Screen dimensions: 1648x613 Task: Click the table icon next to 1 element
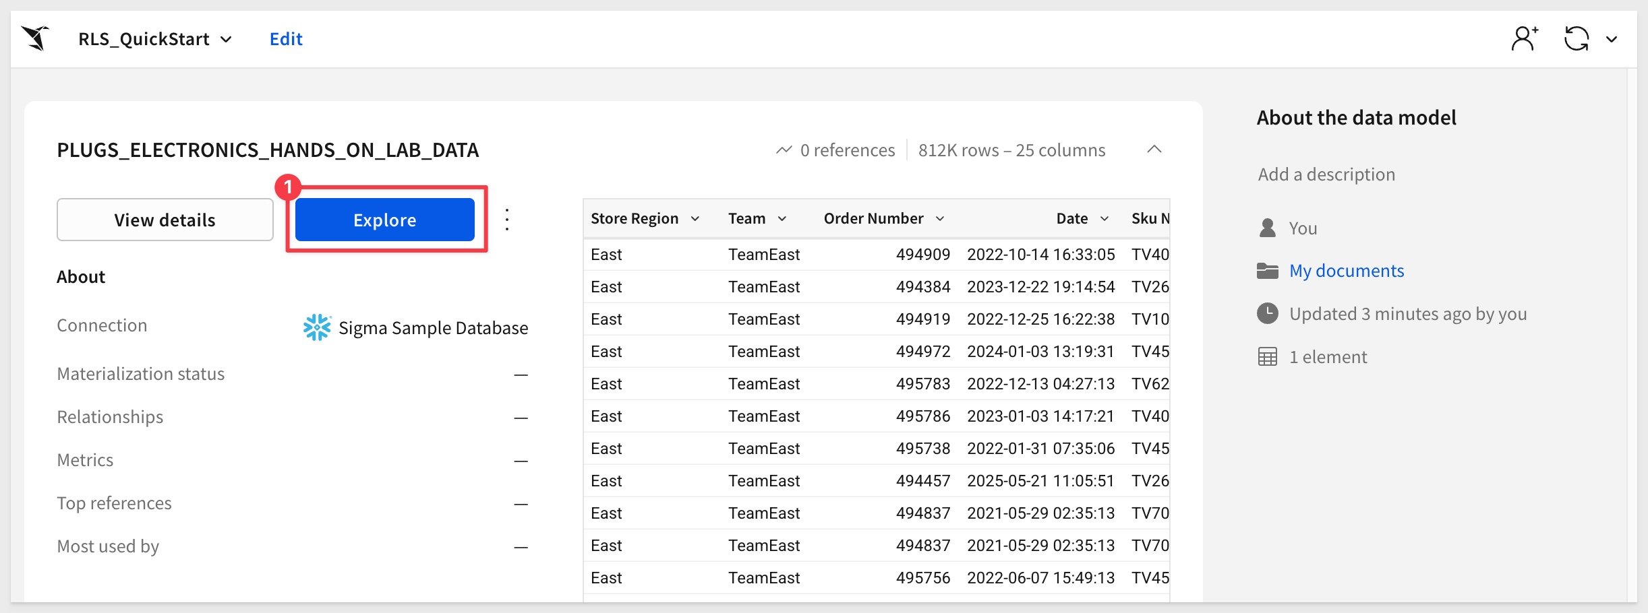pos(1268,357)
